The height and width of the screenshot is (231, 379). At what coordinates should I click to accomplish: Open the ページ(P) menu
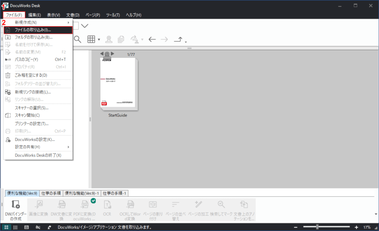(x=93, y=15)
